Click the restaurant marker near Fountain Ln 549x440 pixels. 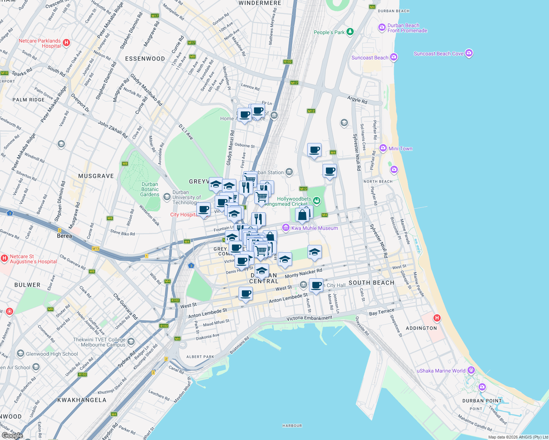click(258, 219)
